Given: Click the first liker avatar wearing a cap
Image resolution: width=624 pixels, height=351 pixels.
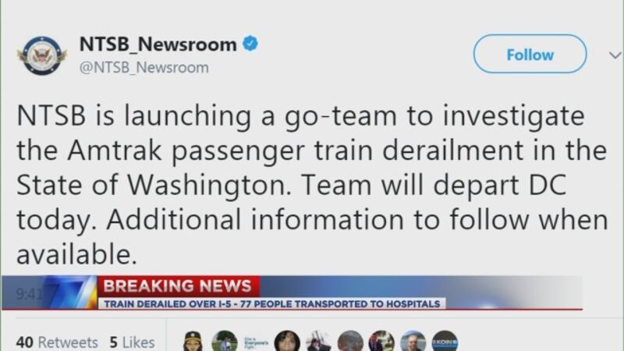Looking at the screenshot, I should click(x=193, y=342).
